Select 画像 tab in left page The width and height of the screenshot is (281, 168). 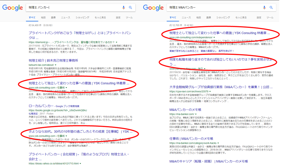(x=53, y=17)
